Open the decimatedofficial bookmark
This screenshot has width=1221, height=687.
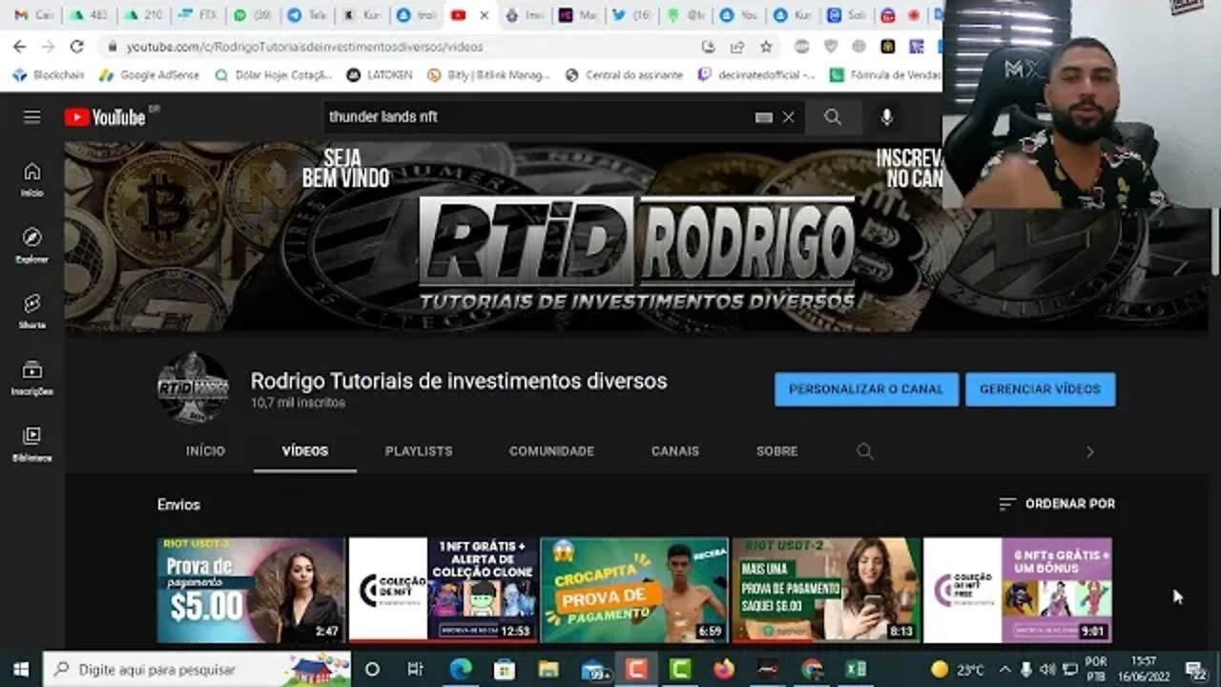757,74
